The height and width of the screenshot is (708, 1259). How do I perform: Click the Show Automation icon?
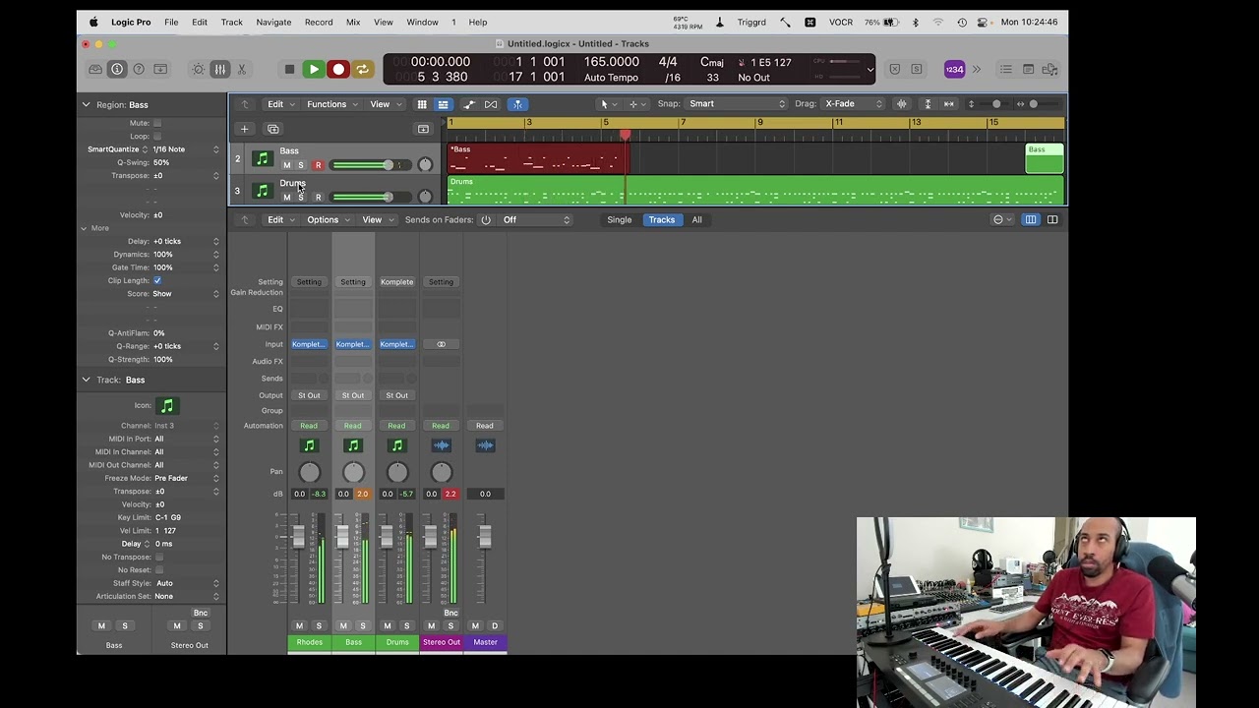469,104
